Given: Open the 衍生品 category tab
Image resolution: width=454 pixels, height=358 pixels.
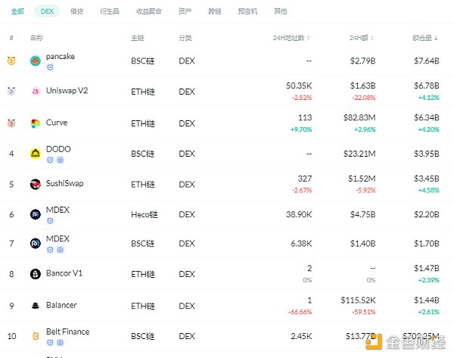Looking at the screenshot, I should click(110, 11).
